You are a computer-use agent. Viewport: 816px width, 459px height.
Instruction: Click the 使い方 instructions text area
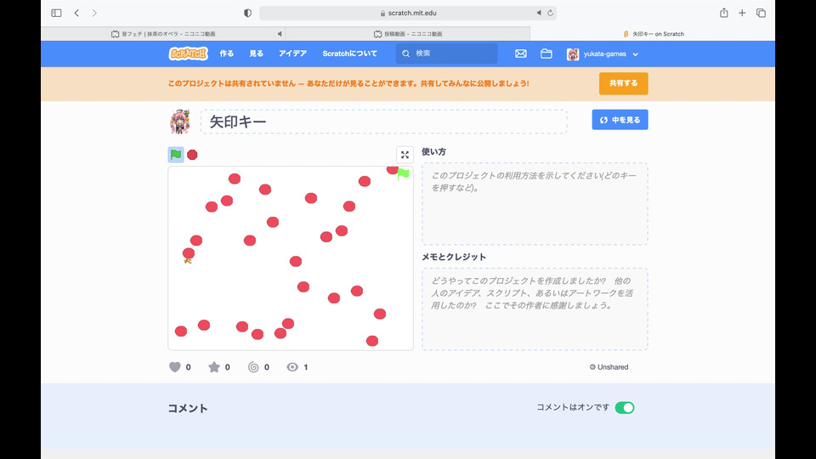[535, 204]
